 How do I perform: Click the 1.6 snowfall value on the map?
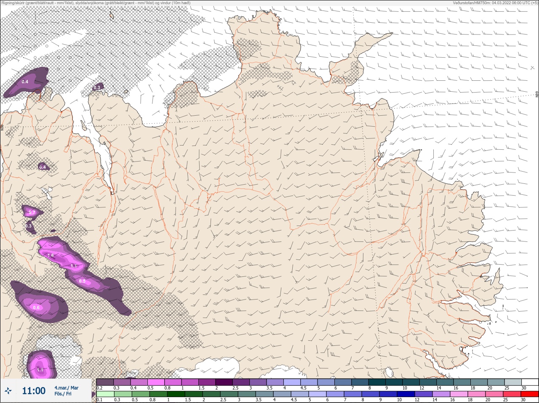point(51,255)
